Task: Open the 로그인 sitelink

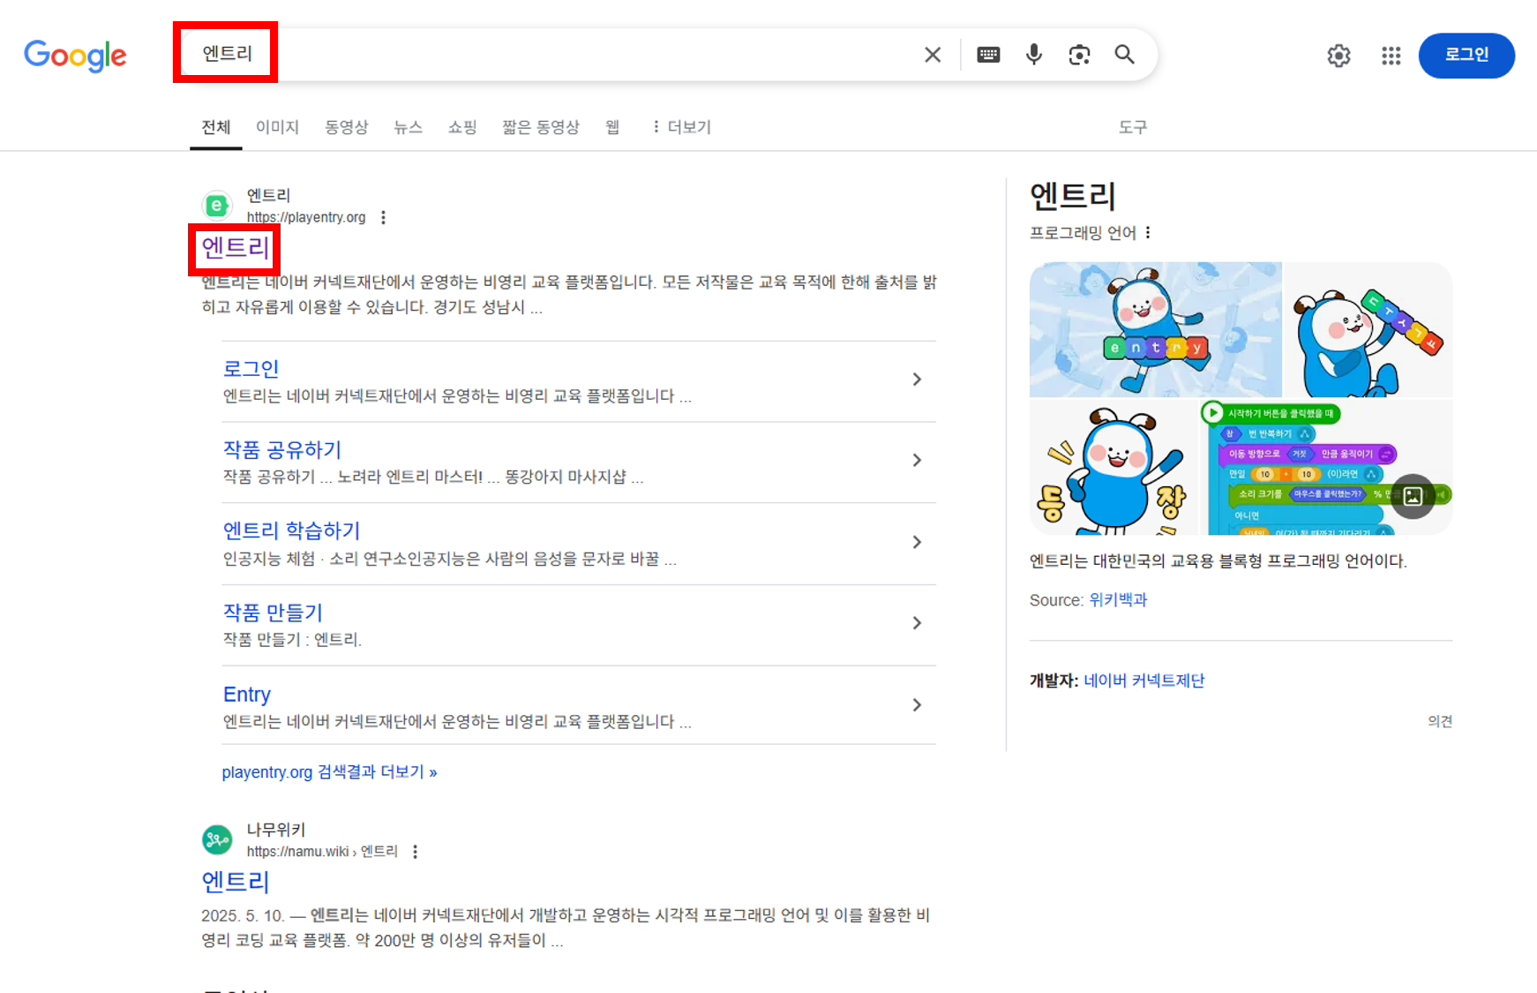Action: coord(251,369)
